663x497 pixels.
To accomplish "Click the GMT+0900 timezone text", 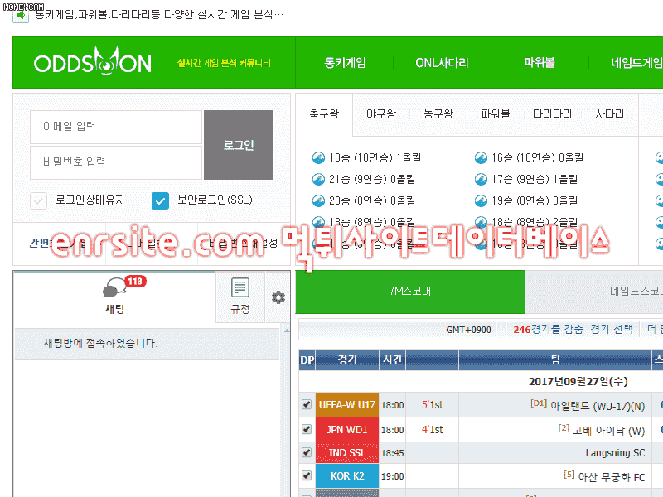I will pyautogui.click(x=468, y=330).
